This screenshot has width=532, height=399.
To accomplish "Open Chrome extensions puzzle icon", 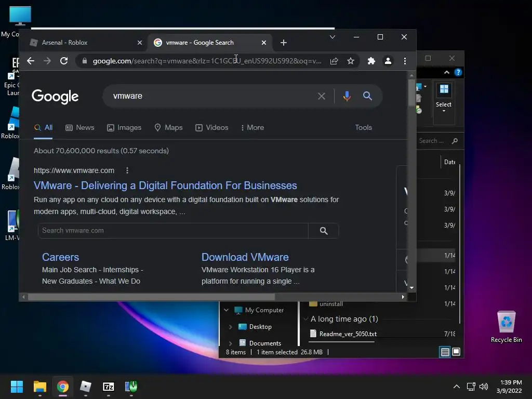I will [x=371, y=61].
